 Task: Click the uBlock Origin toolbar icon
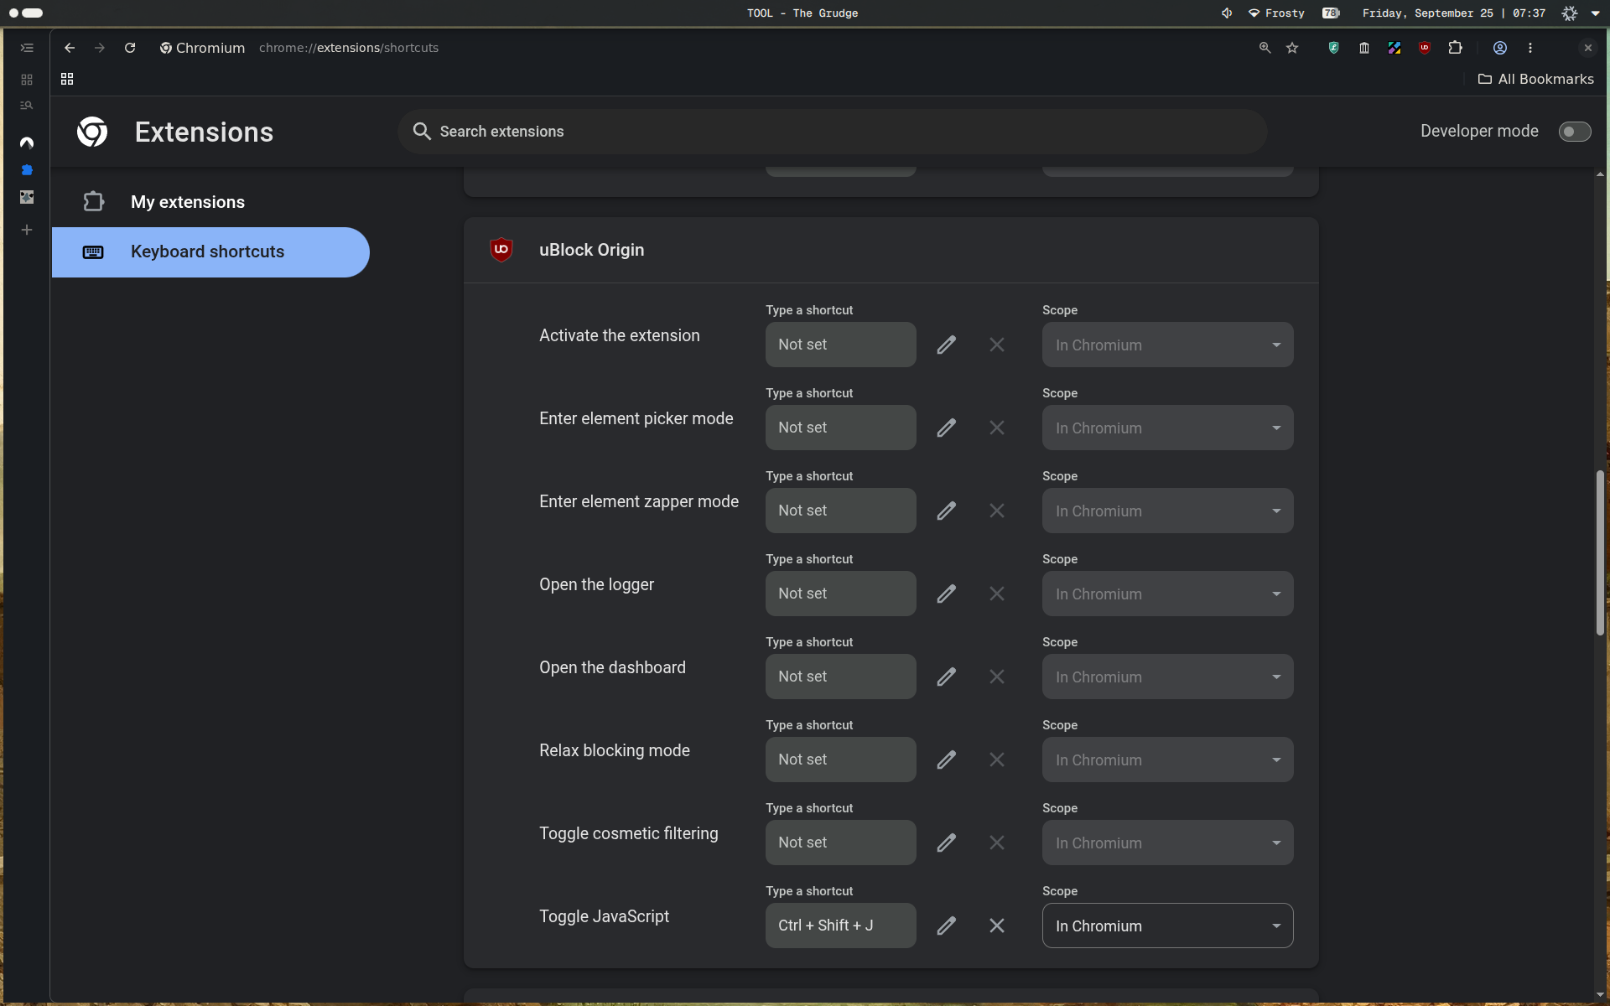(1424, 48)
